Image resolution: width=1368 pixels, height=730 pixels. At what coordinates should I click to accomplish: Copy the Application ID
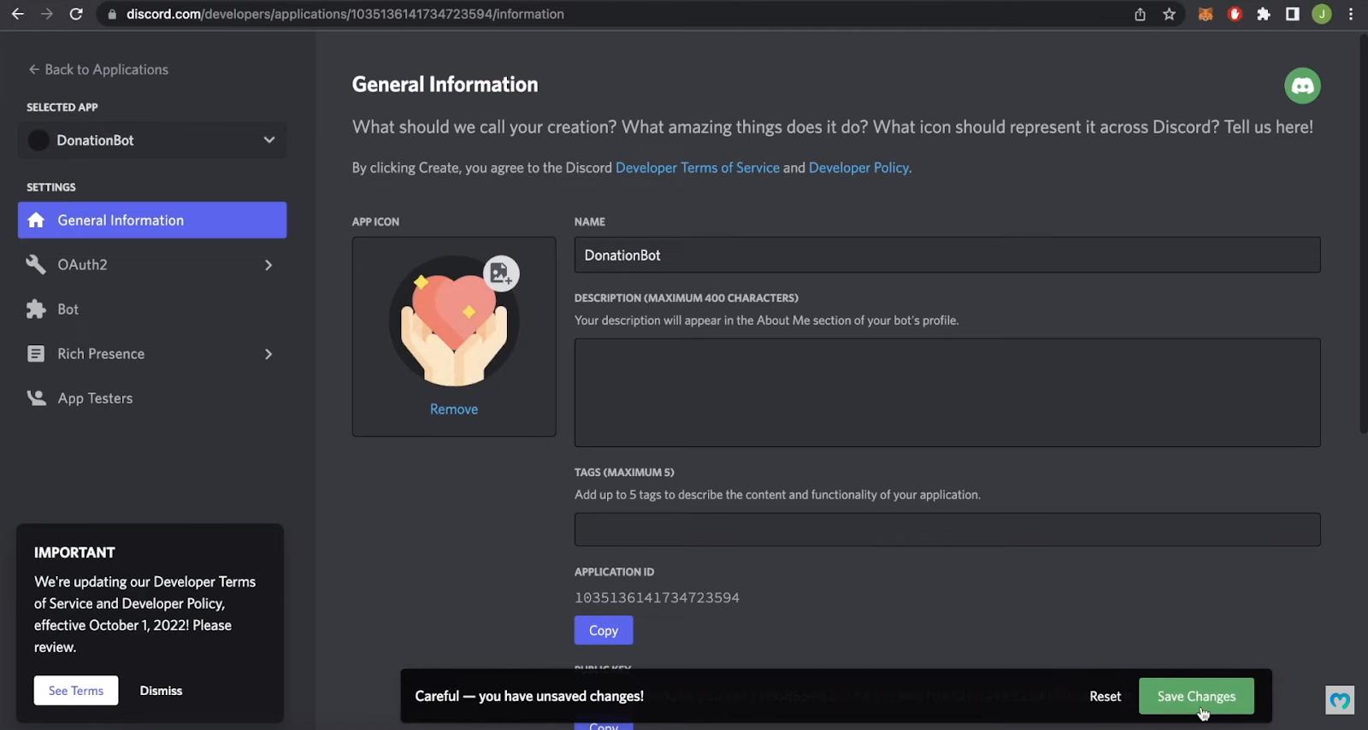tap(604, 630)
